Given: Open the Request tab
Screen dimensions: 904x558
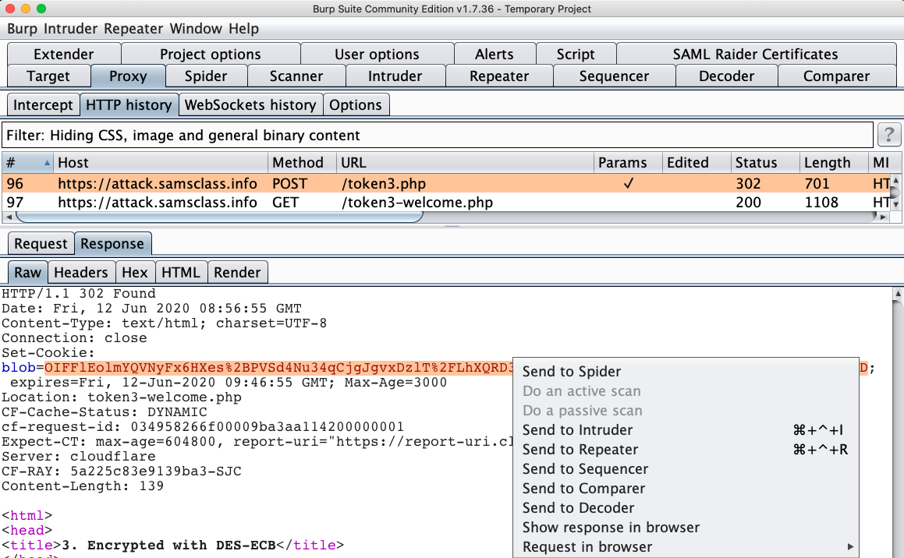Looking at the screenshot, I should coord(41,244).
